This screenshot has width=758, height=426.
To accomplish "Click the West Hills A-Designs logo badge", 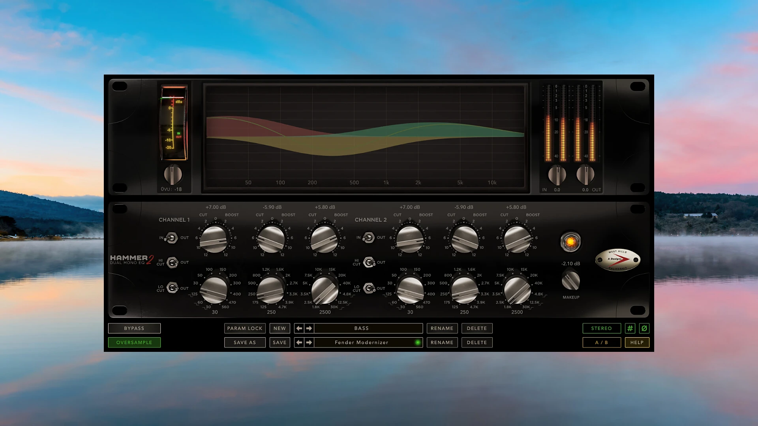I will (617, 260).
